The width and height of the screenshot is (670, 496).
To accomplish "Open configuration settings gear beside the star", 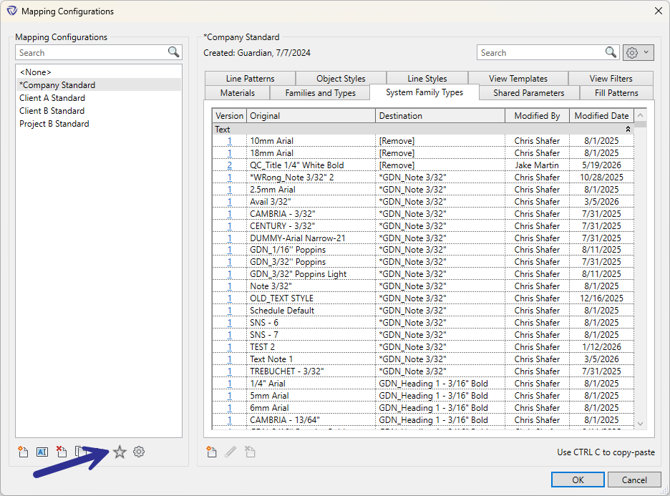I will pyautogui.click(x=139, y=452).
